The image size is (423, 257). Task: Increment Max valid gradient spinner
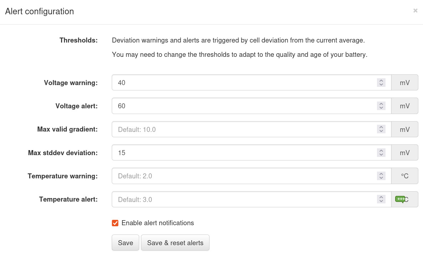tap(381, 127)
